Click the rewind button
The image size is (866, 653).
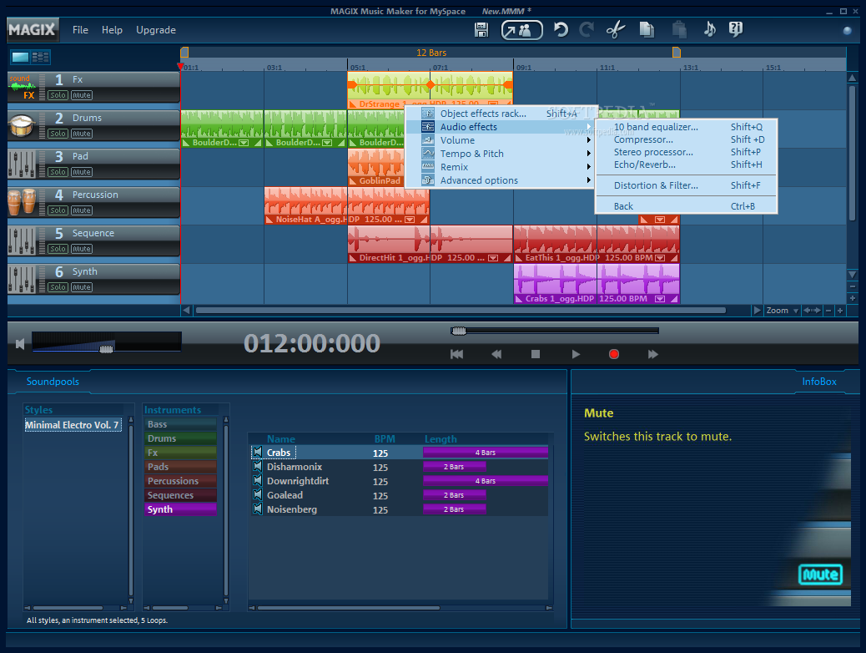[496, 354]
